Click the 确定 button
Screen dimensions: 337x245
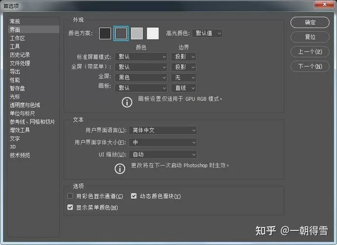coord(310,23)
